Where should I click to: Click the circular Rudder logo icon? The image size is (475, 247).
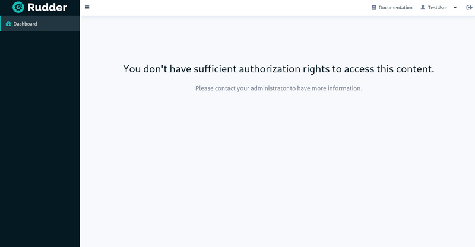18,7
